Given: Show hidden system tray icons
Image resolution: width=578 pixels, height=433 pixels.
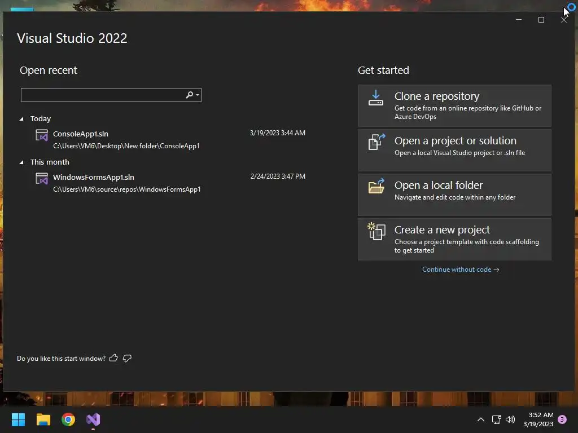Looking at the screenshot, I should coord(481,419).
